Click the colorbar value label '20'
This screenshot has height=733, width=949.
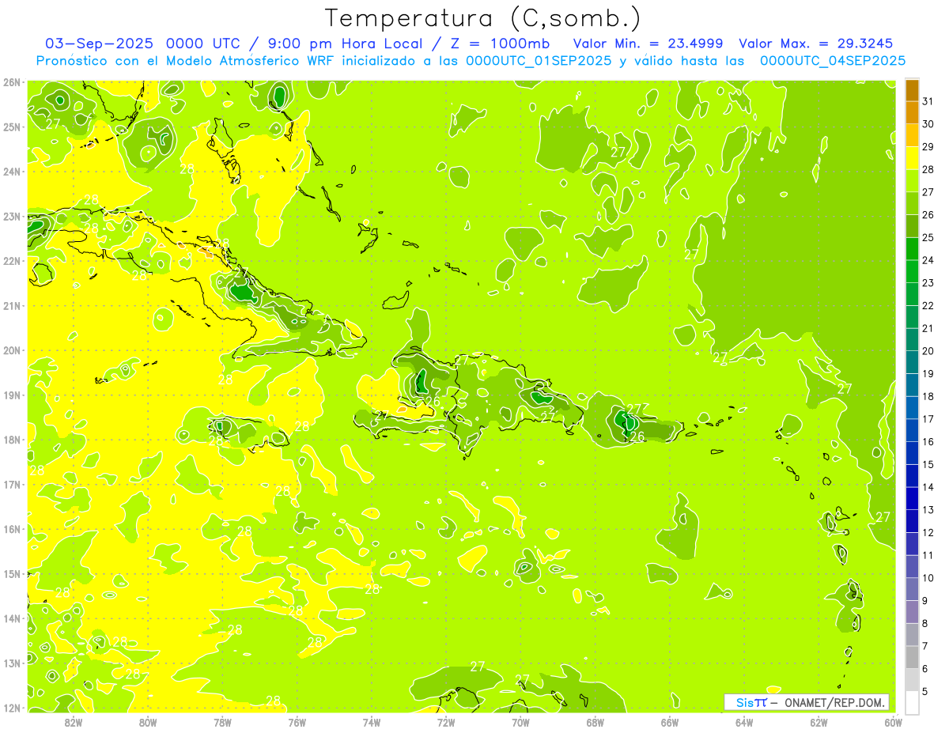point(928,351)
